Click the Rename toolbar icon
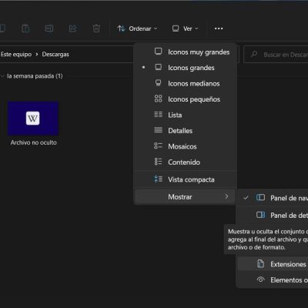Image resolution: width=308 pixels, height=308 pixels. [x=49, y=28]
